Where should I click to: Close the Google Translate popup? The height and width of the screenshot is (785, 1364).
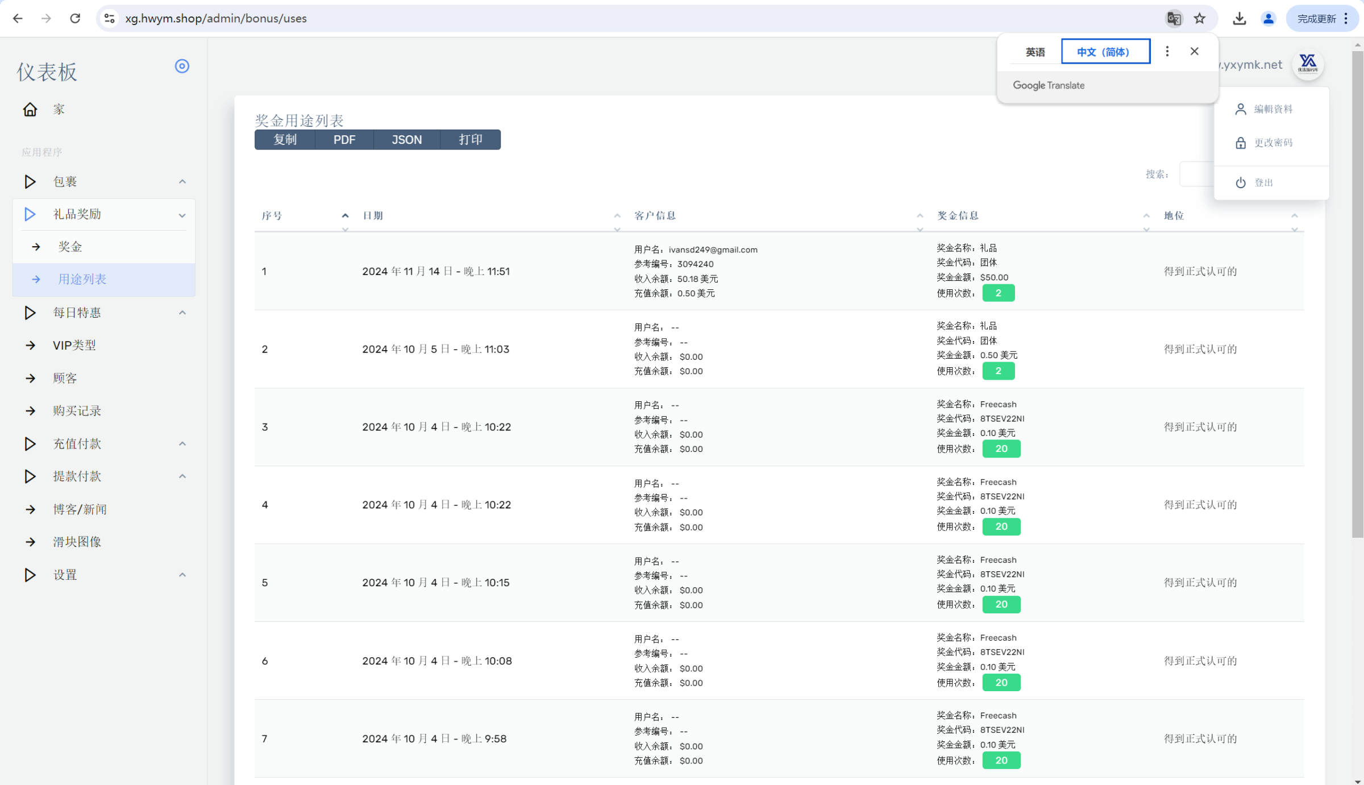pyautogui.click(x=1194, y=52)
